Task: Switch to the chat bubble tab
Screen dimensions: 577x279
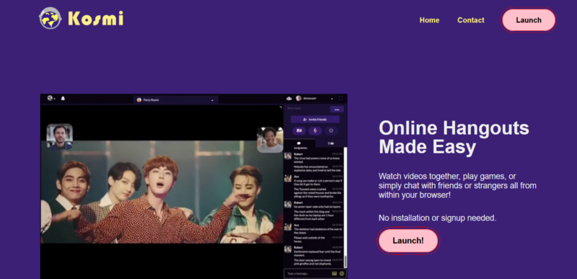Action: click(299, 143)
